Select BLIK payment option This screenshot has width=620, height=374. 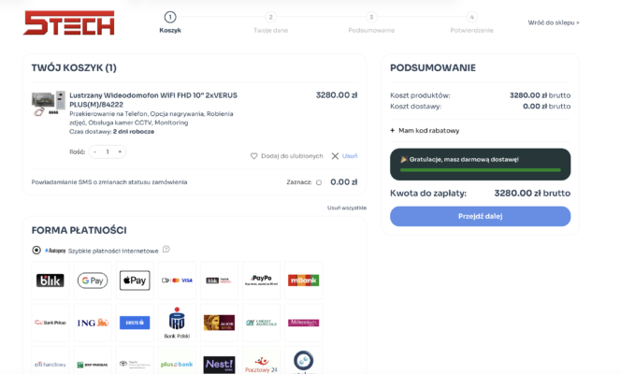pos(50,280)
